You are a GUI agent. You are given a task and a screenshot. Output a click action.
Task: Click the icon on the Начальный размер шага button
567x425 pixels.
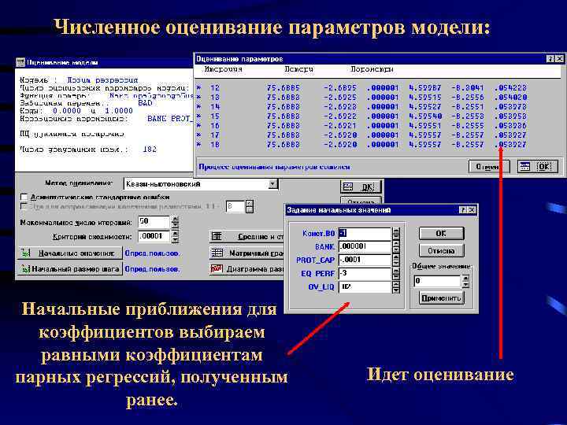click(25, 269)
